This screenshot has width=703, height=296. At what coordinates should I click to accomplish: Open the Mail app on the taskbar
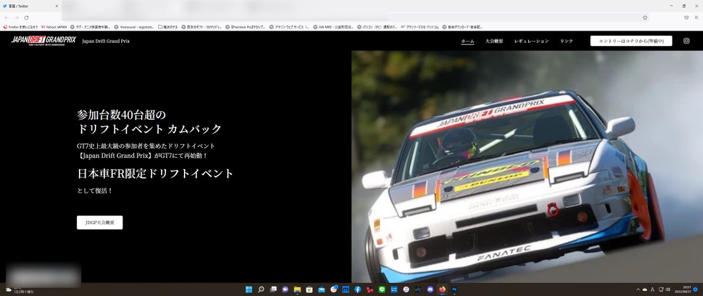tap(322, 290)
